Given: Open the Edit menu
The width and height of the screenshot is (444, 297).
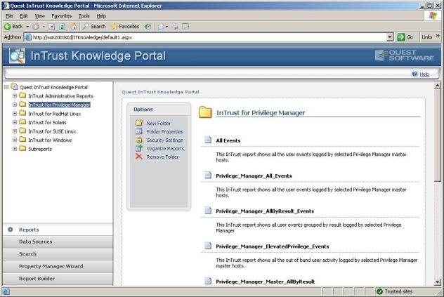Looking at the screenshot, I should pyautogui.click(x=24, y=16).
